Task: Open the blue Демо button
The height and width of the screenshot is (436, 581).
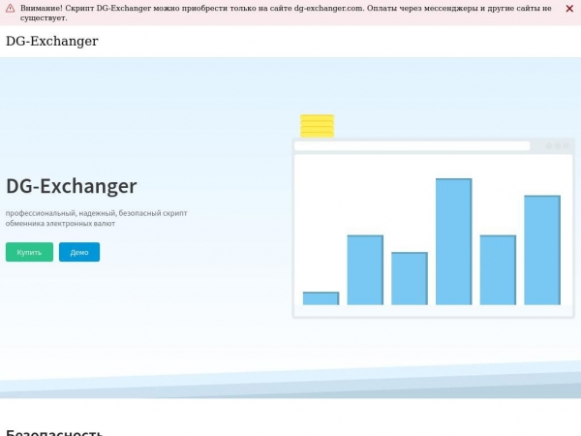Action: [x=79, y=252]
